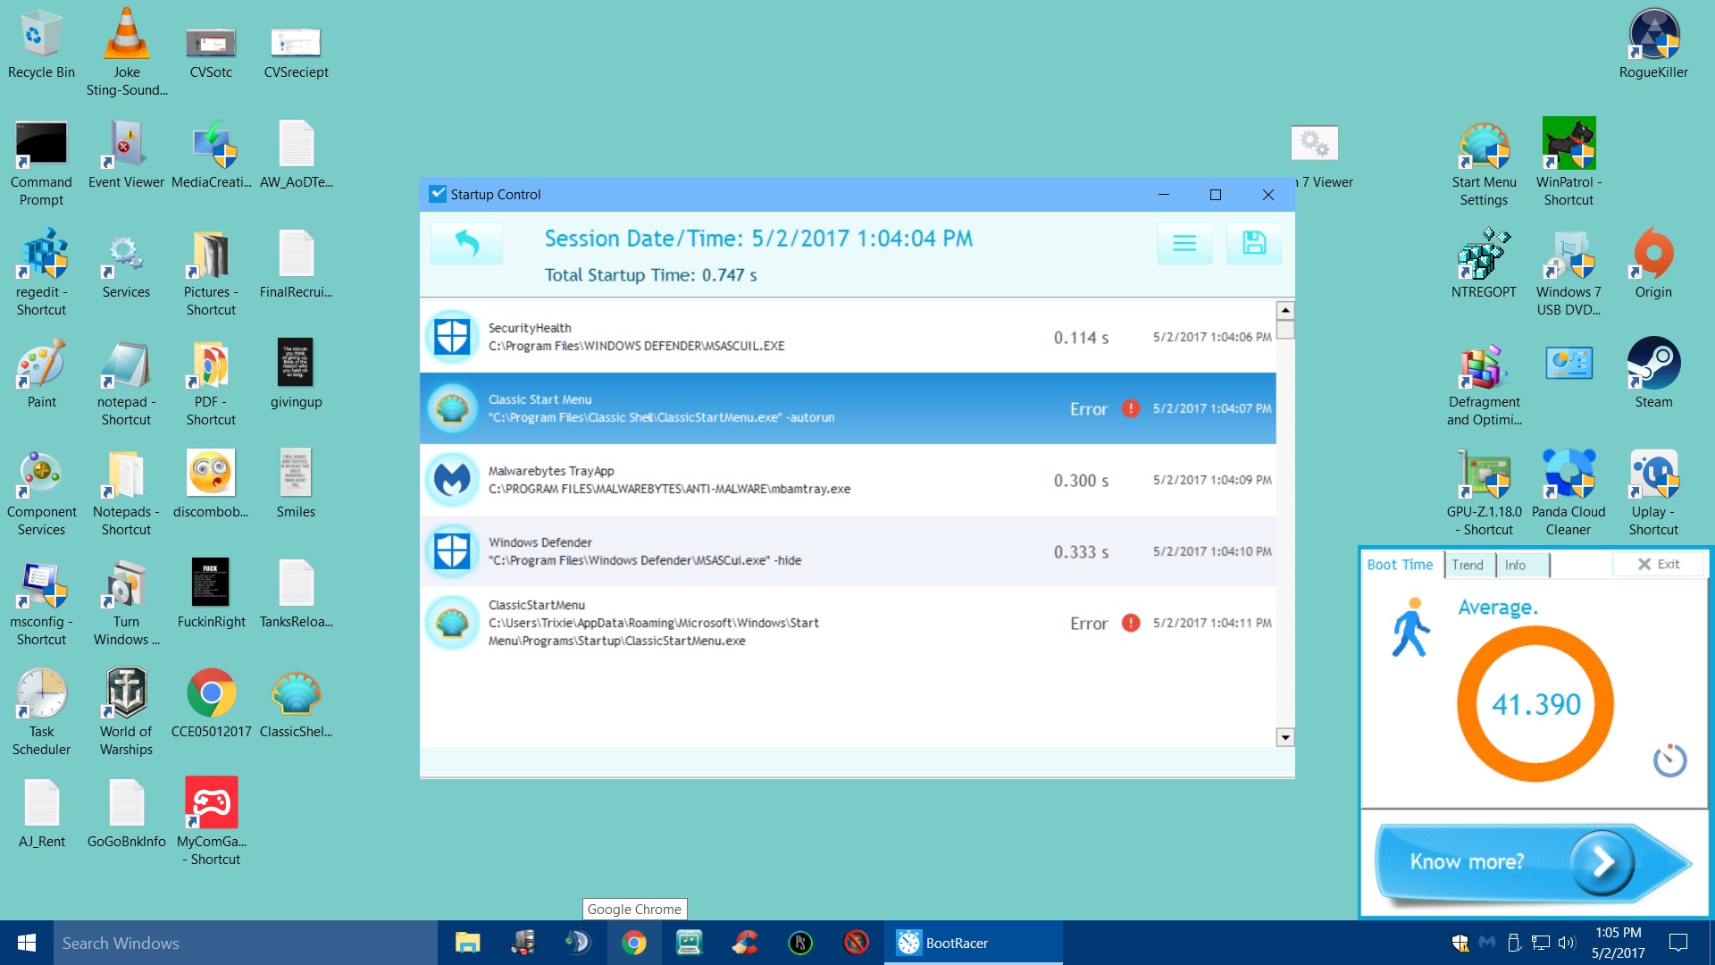Open Google Chrome from the taskbar

(633, 943)
